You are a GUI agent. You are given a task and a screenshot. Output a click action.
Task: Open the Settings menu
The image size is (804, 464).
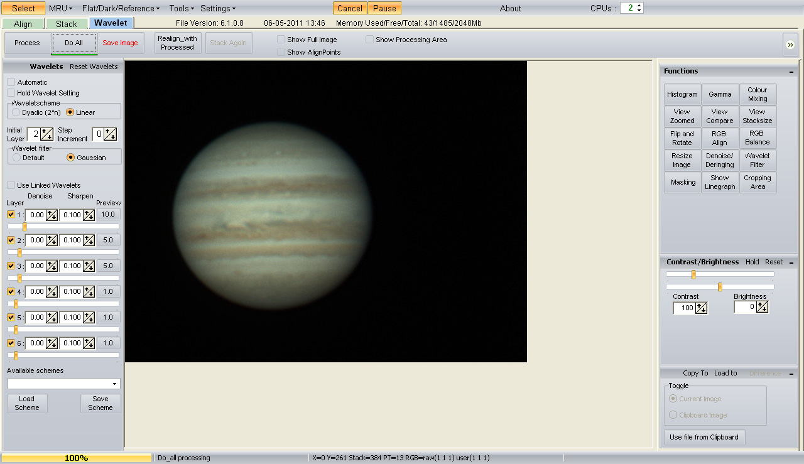(217, 8)
